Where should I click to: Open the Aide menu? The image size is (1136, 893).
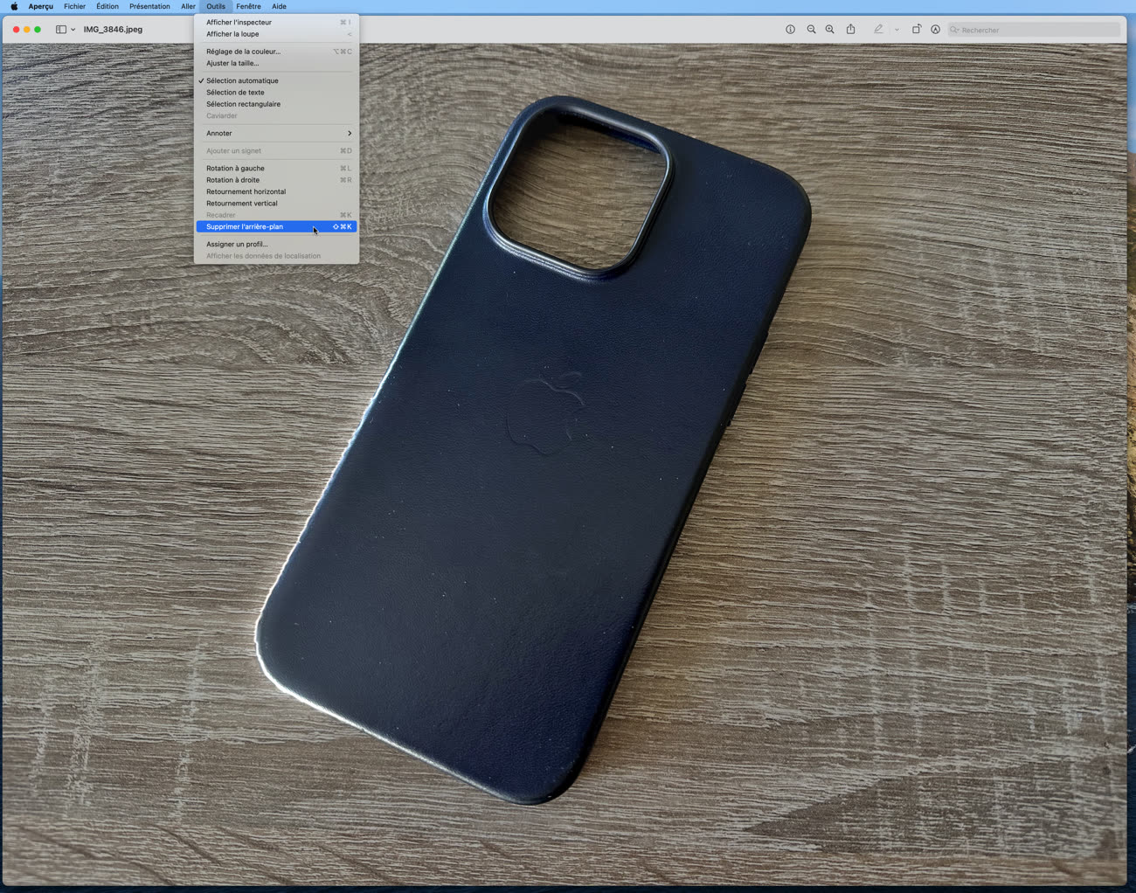[x=279, y=6]
